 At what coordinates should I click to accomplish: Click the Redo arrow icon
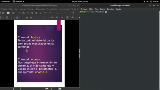tap(50, 13)
